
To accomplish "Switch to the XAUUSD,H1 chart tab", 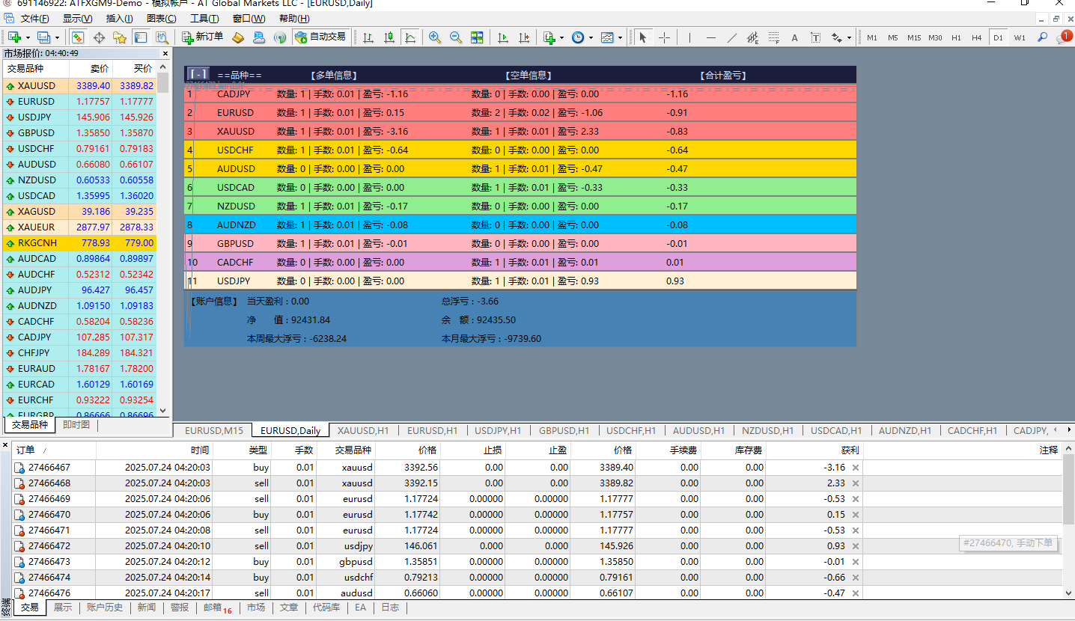I will click(362, 430).
